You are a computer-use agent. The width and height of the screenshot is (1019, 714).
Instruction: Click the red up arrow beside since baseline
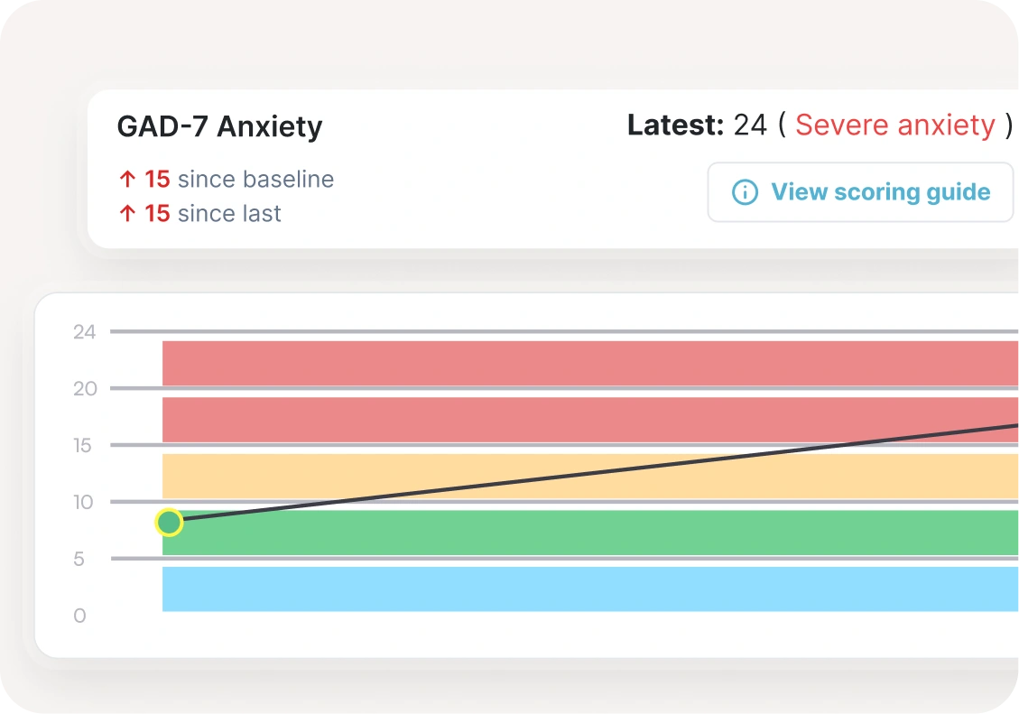coord(127,180)
